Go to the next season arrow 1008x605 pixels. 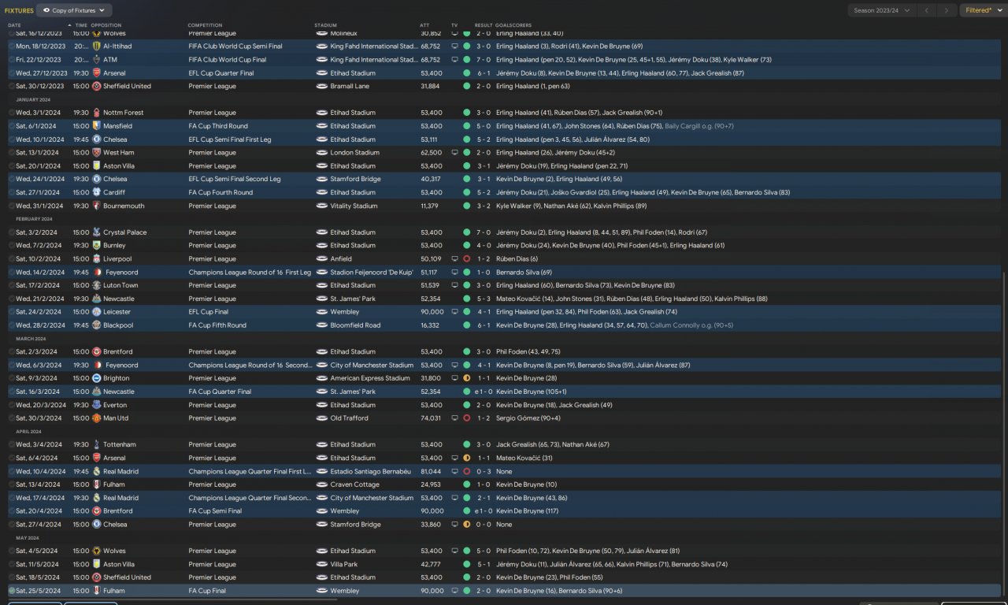coord(947,10)
